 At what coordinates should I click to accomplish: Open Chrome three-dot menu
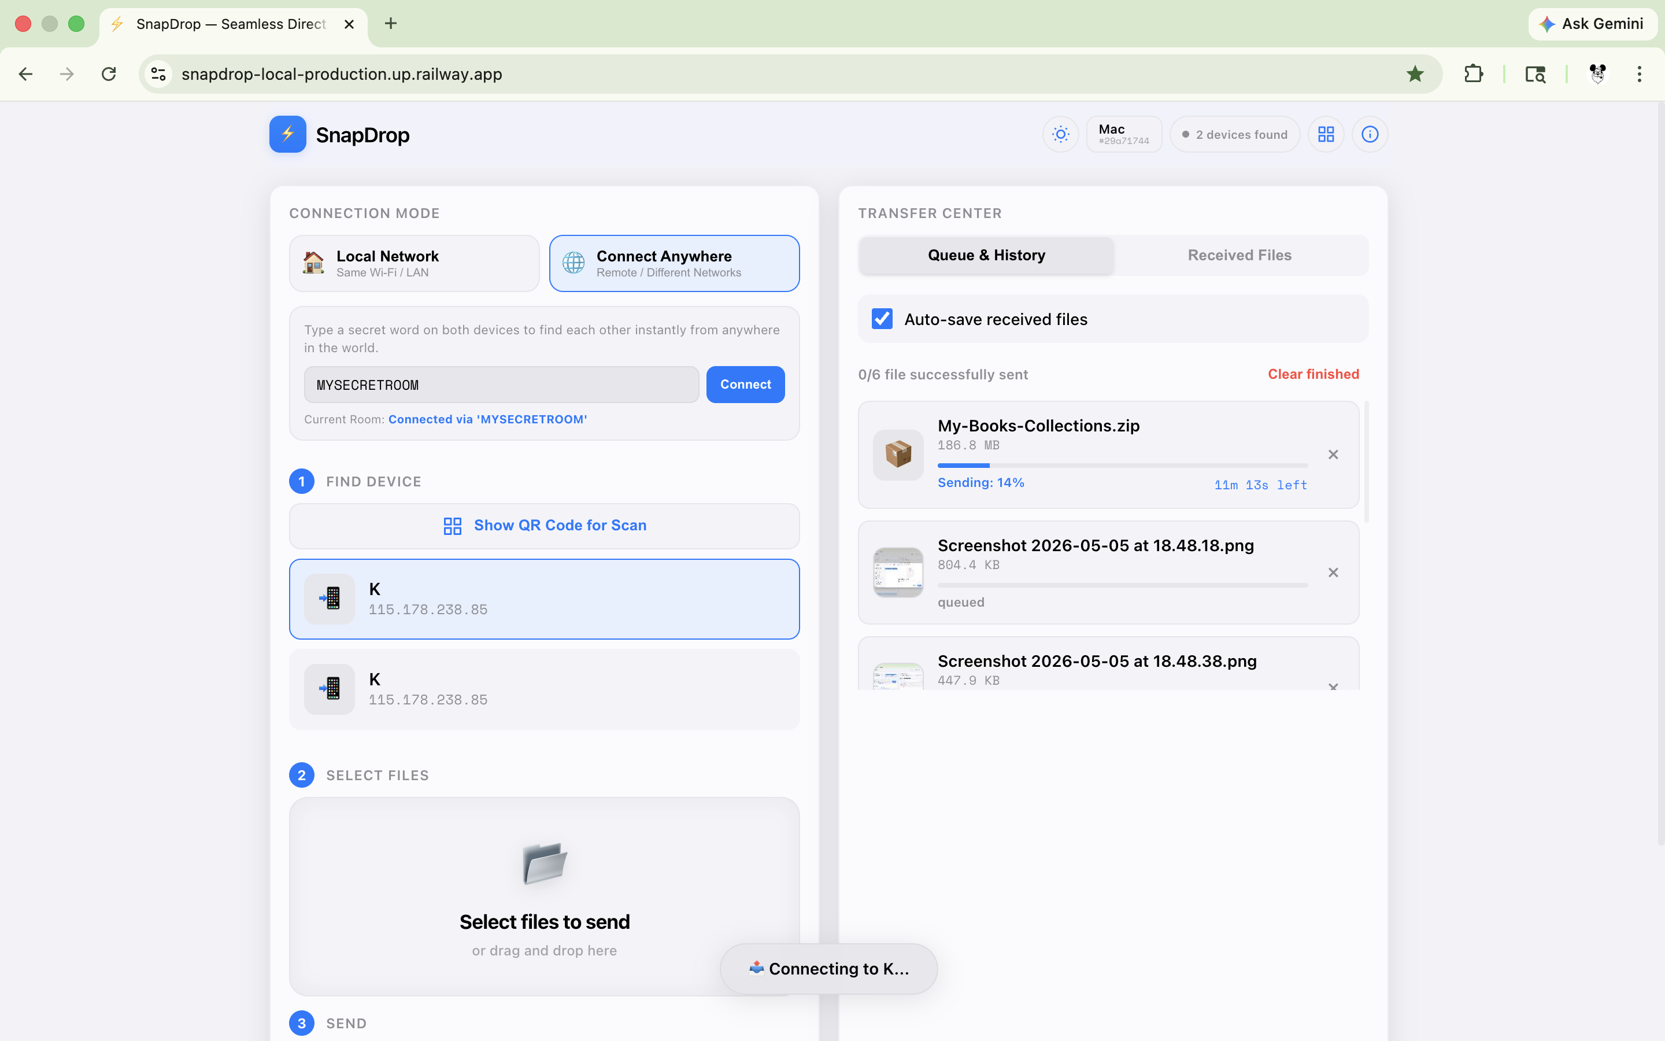(1639, 75)
